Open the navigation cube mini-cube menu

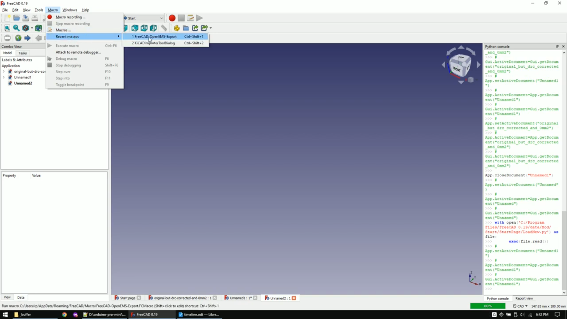coord(471,80)
